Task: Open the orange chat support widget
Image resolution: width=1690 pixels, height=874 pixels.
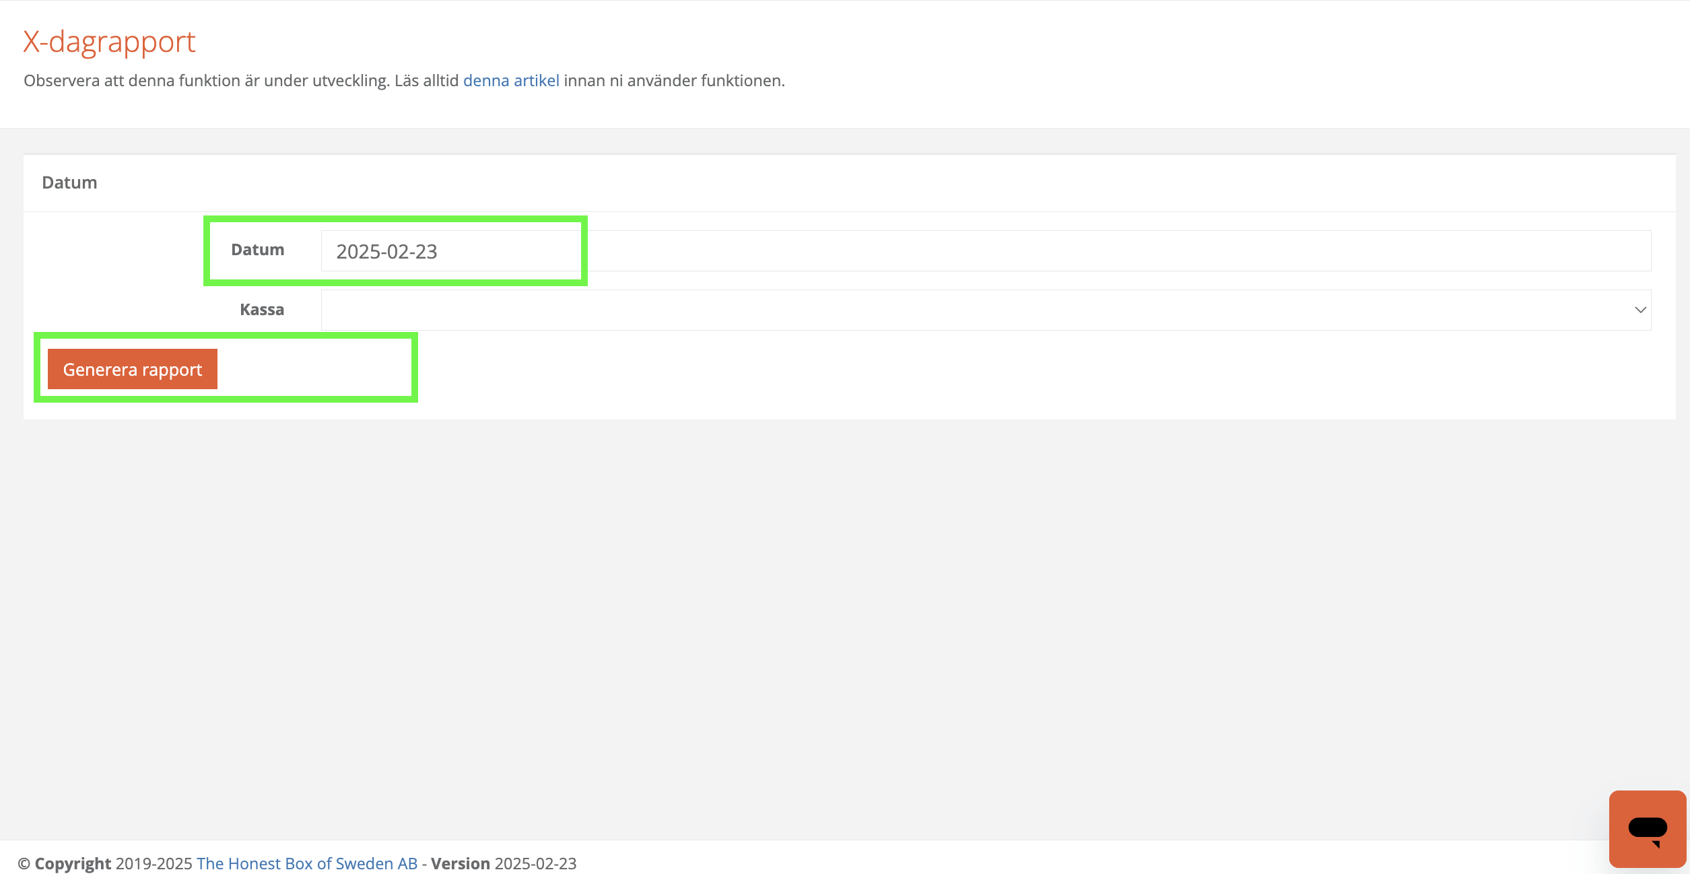Action: pos(1647,829)
